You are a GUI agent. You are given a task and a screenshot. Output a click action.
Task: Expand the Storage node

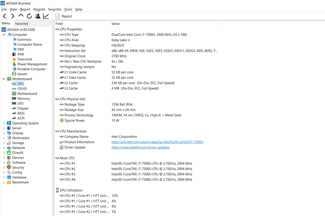(4, 143)
